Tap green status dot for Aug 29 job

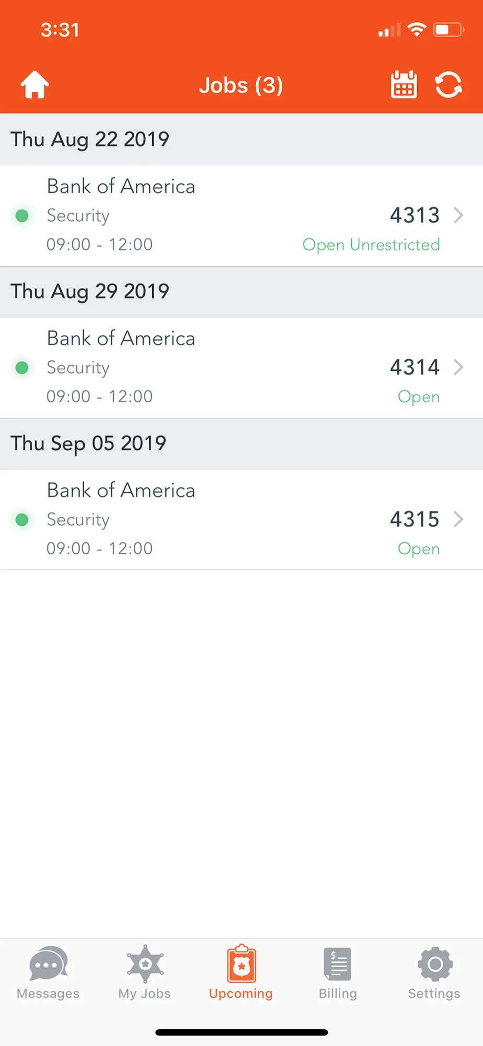(22, 368)
